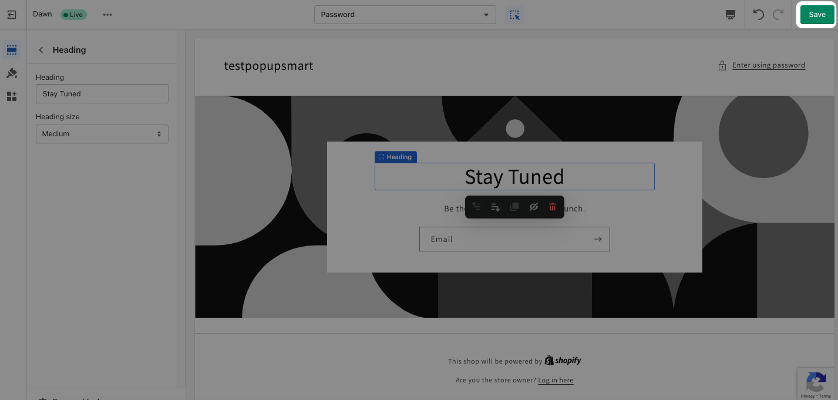Screen dimensions: 838x400
Task: Switch to desktop preview icon
Action: click(x=731, y=15)
